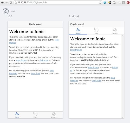Click 'www/templates/tab-dash.html' text in iOS preview

(x=23, y=53)
